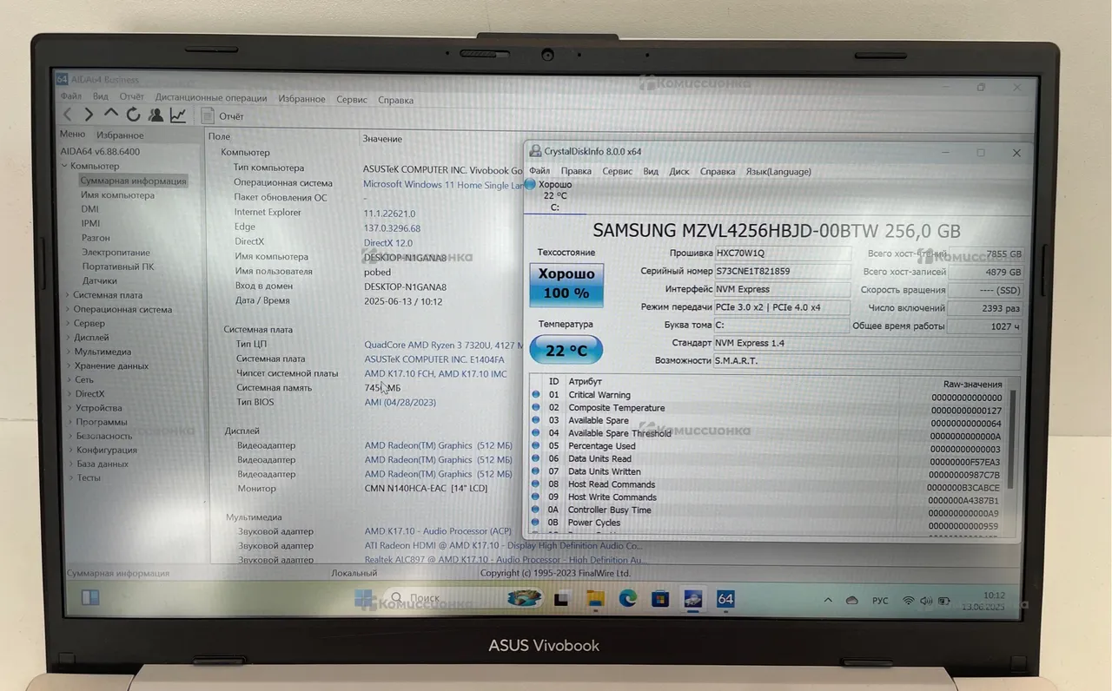Image resolution: width=1112 pixels, height=691 pixels.
Task: Open File Explorer from the taskbar
Action: click(595, 598)
